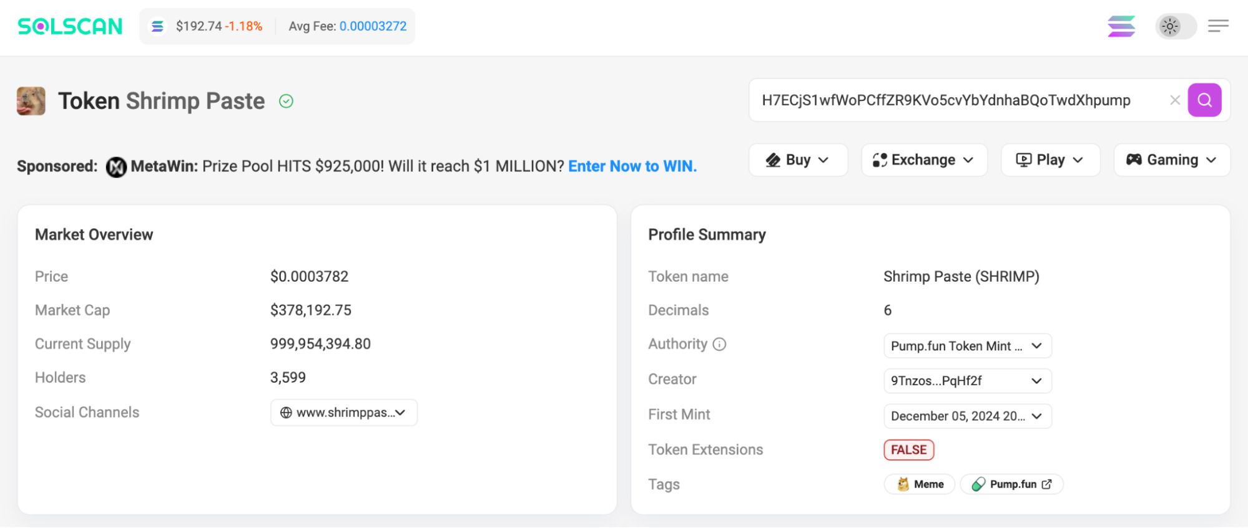
Task: Click the Enter Now to WIN link
Action: click(632, 166)
